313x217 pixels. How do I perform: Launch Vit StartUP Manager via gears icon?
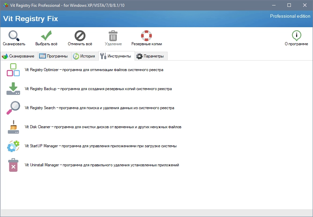tap(13, 146)
